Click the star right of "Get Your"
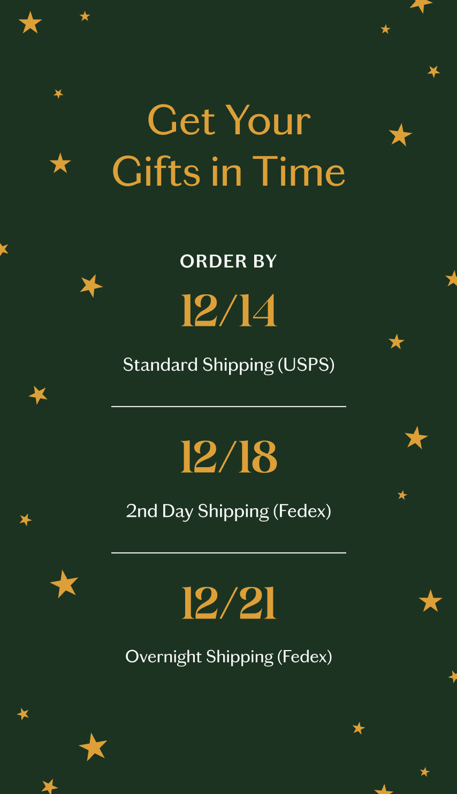The width and height of the screenshot is (457, 794). pos(400,135)
